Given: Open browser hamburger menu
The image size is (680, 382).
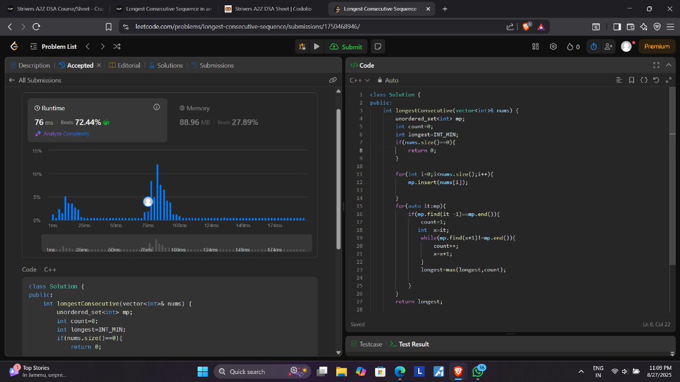Looking at the screenshot, I should (669, 27).
